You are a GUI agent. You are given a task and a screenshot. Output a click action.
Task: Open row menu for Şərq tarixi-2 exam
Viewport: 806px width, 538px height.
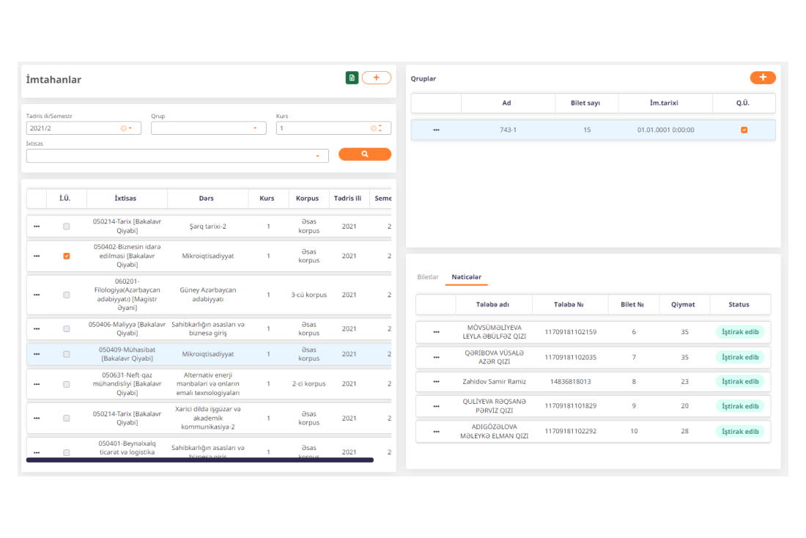tap(37, 226)
